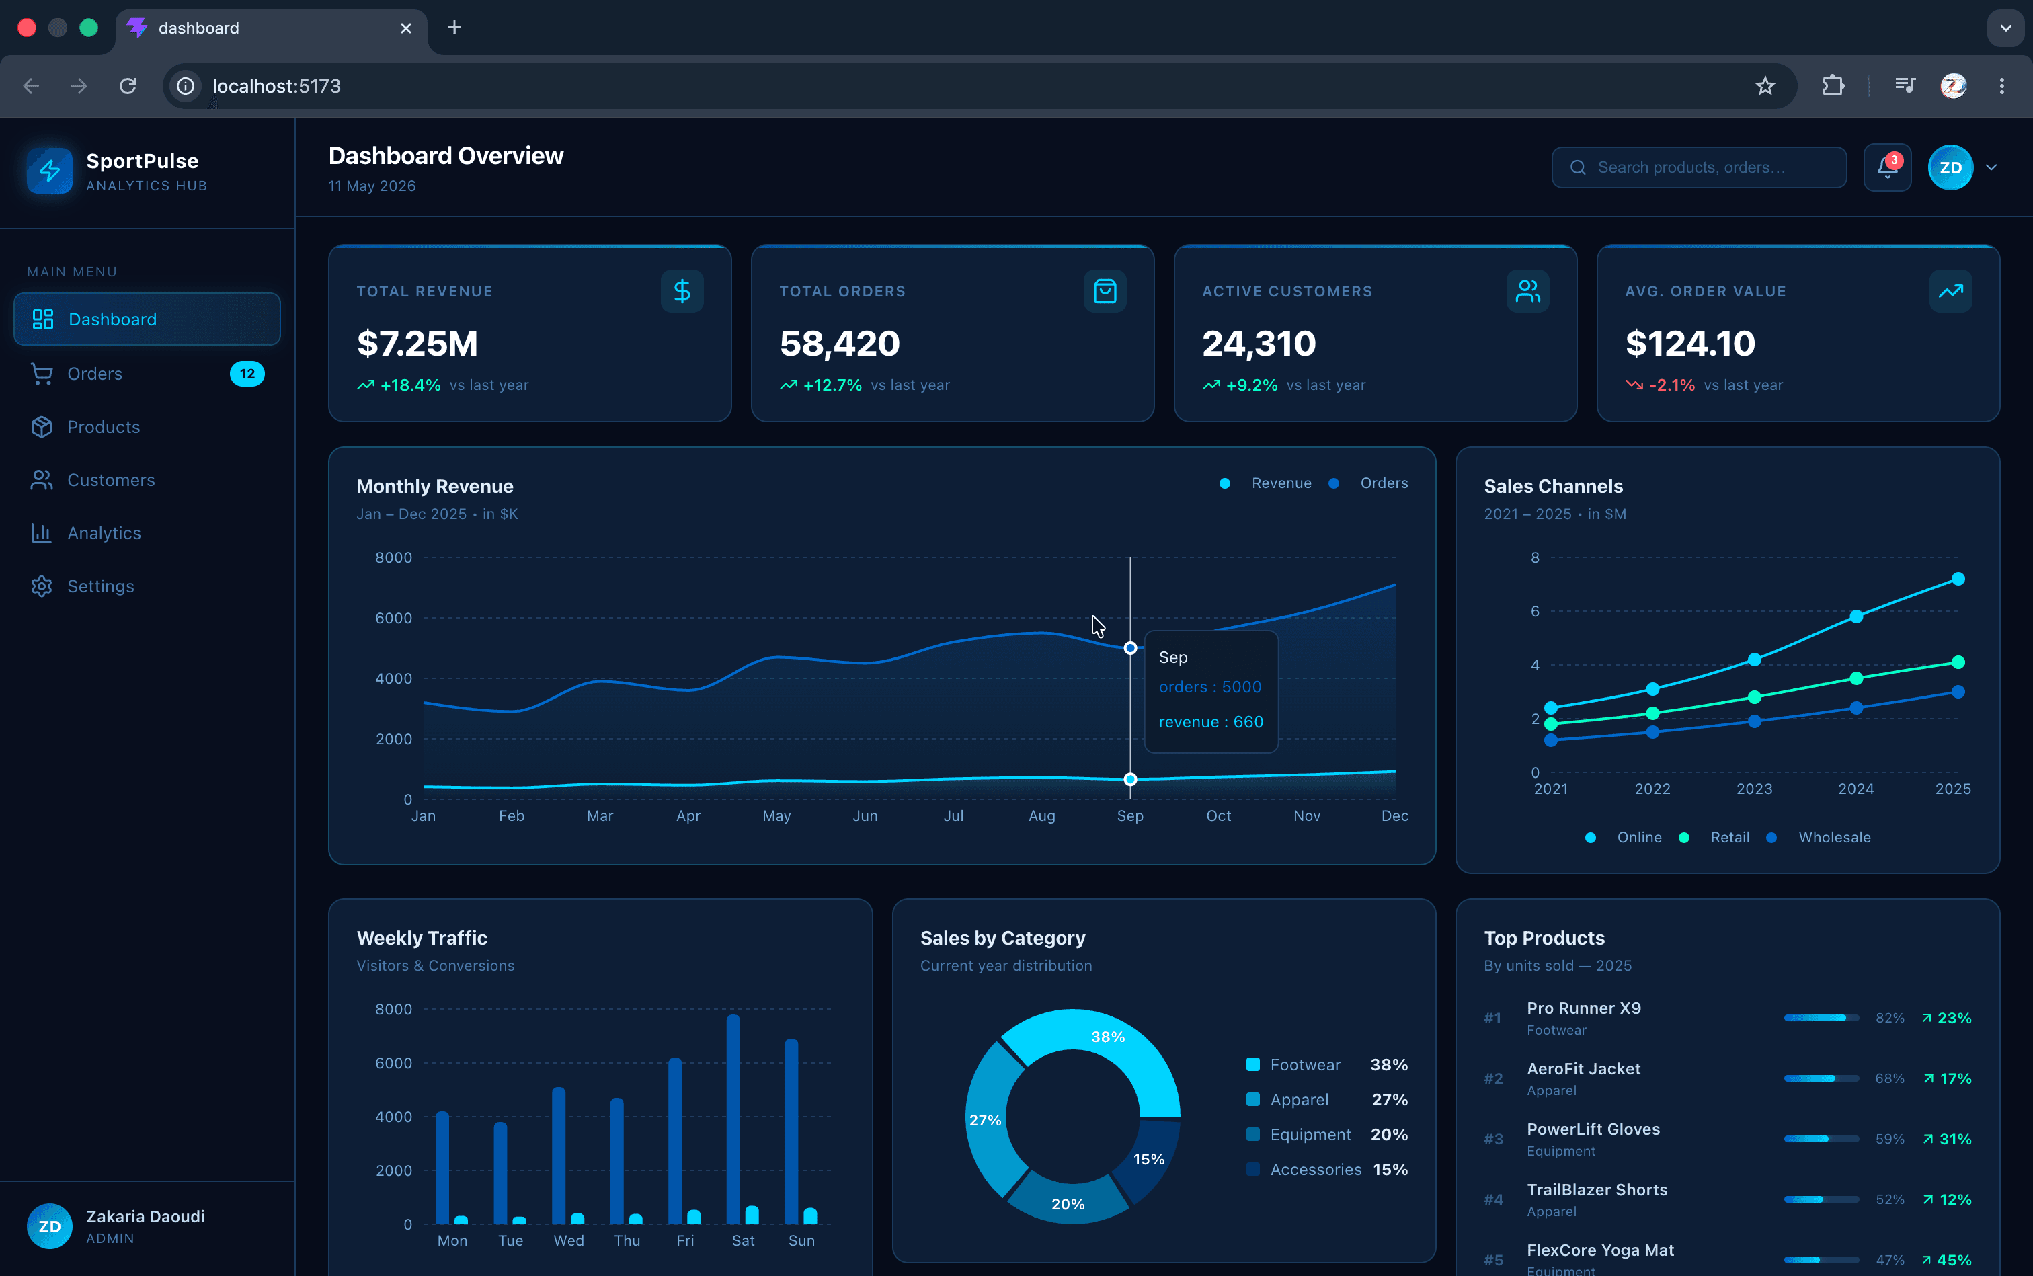This screenshot has width=2033, height=1276.
Task: Open a new browser tab
Action: 454,28
